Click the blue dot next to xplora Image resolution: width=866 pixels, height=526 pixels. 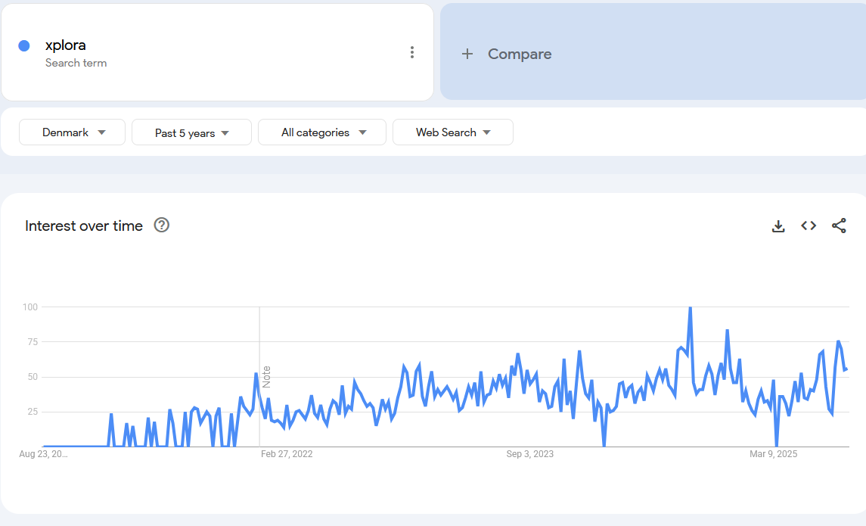pyautogui.click(x=24, y=45)
